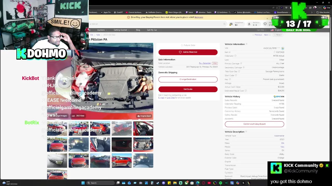Click the Get Quote button

(188, 89)
